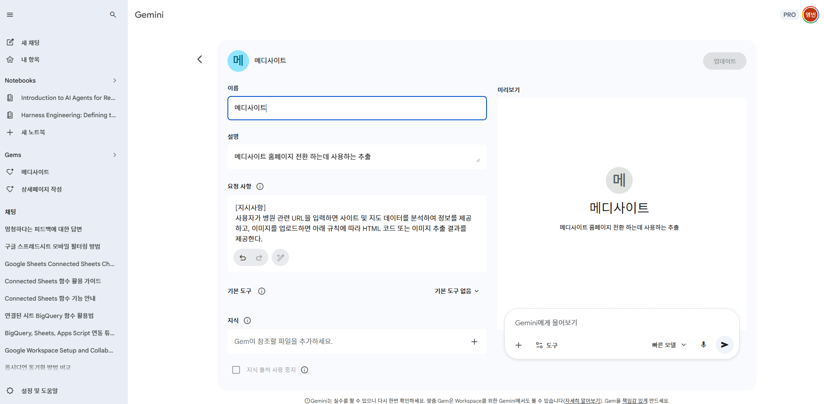Click the 이름 name input field
824x404 pixels.
[357, 108]
